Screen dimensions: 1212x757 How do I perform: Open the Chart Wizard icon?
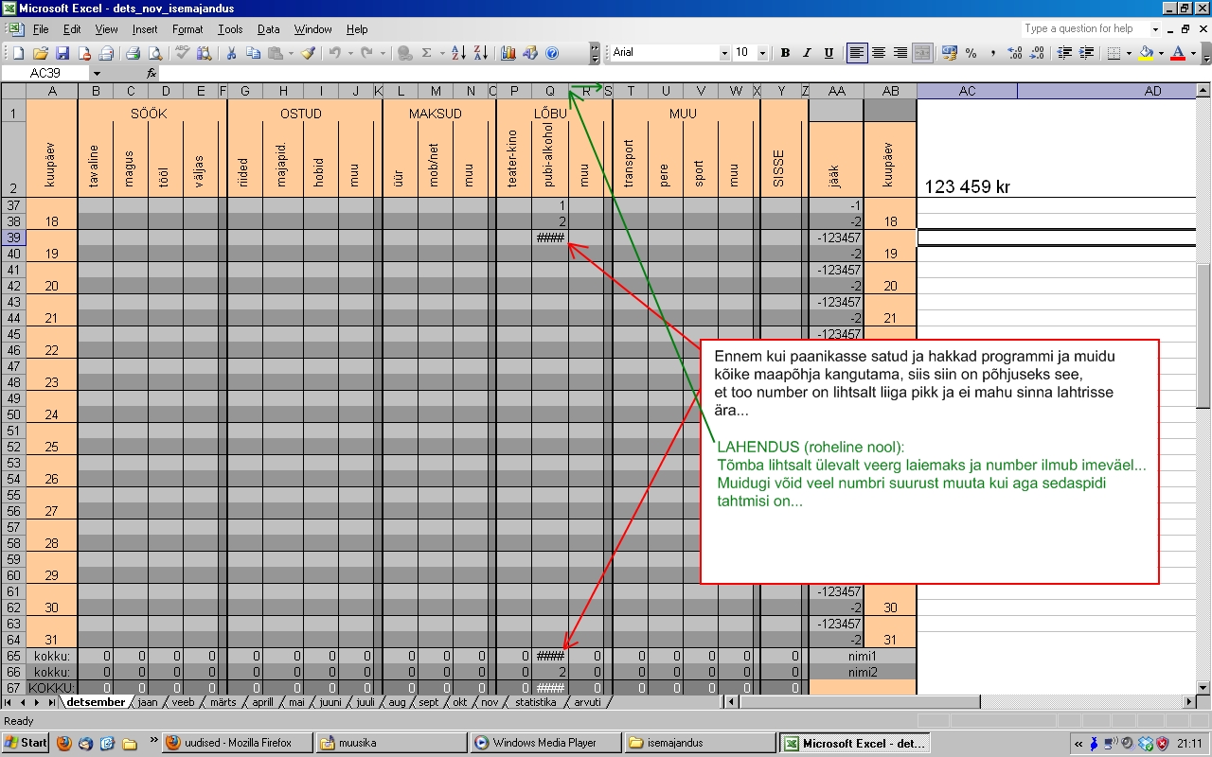tap(508, 53)
